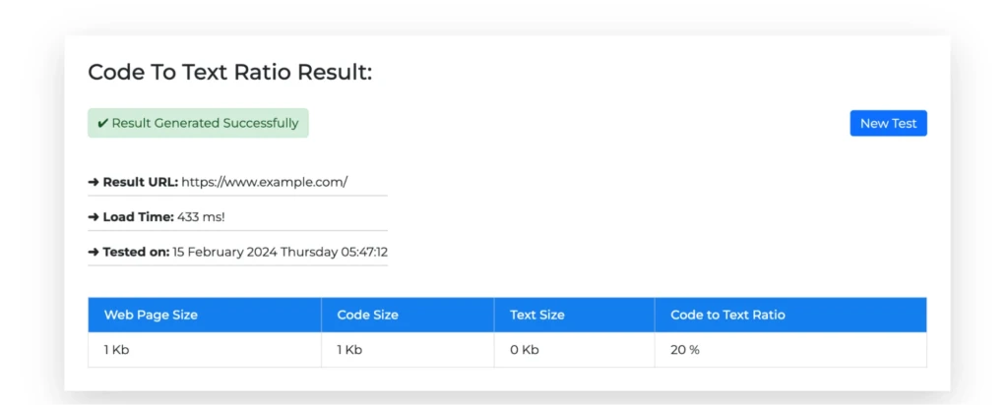The width and height of the screenshot is (1008, 405).
Task: Click the tested-on date 15 February 2024
Action: (224, 252)
